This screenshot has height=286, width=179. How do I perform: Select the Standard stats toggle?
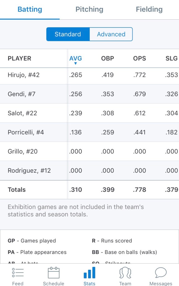point(68,34)
